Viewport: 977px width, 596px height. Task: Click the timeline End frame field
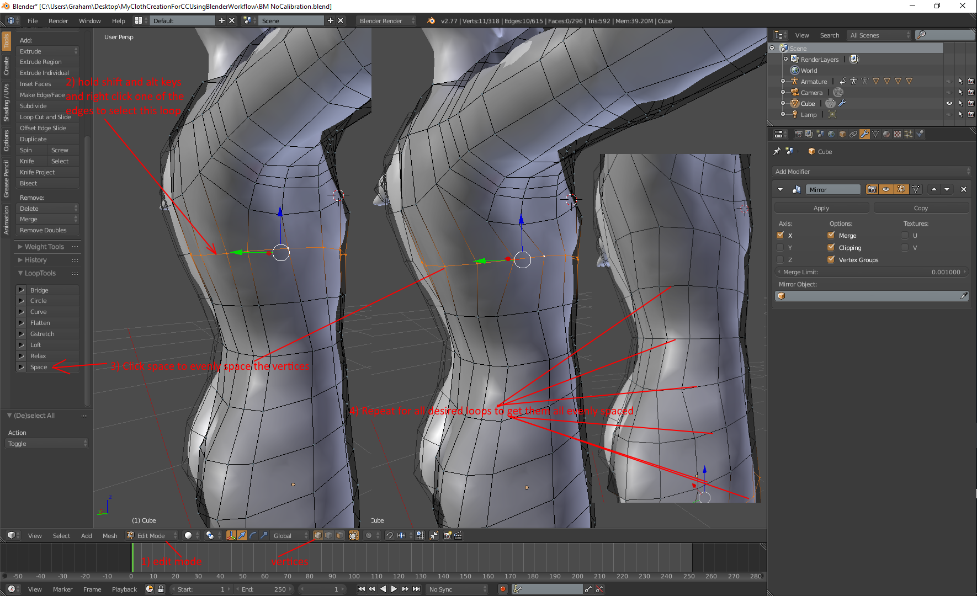pos(265,589)
